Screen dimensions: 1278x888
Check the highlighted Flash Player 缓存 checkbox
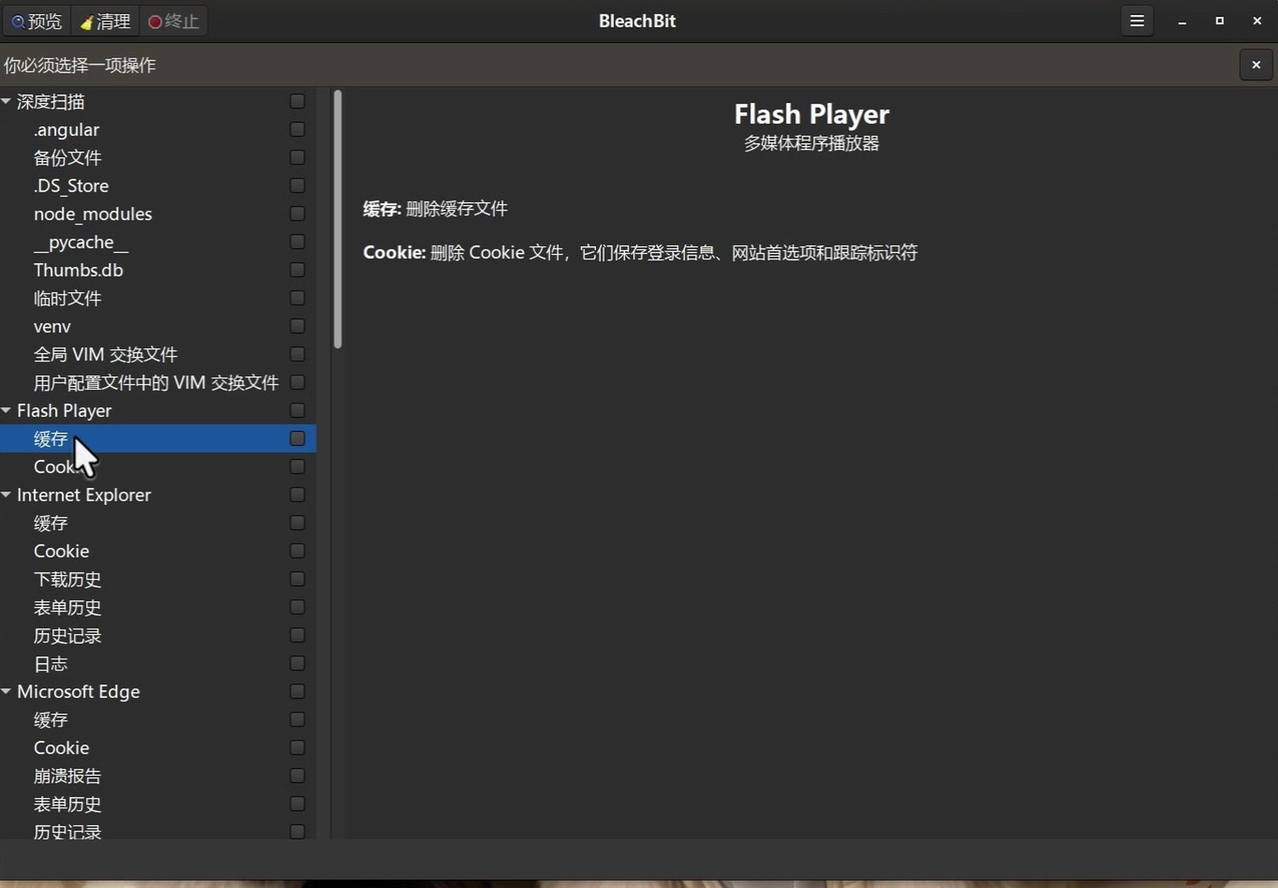[x=297, y=438]
